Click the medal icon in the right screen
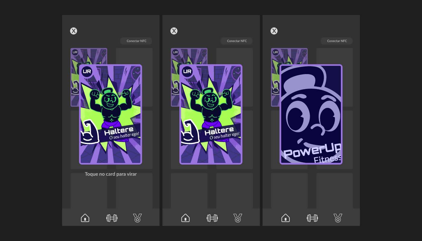Viewport: 422px width, 241px height. tap(338, 218)
